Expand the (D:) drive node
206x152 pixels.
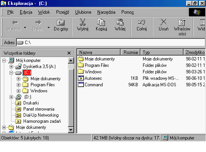pyautogui.click(x=11, y=97)
